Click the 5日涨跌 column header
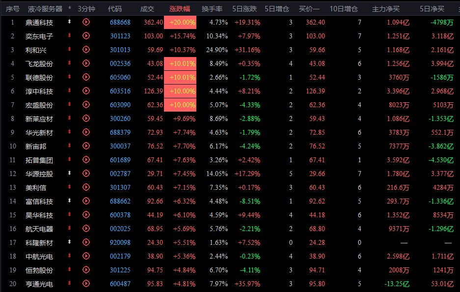This screenshot has height=292, width=460. pos(244,9)
